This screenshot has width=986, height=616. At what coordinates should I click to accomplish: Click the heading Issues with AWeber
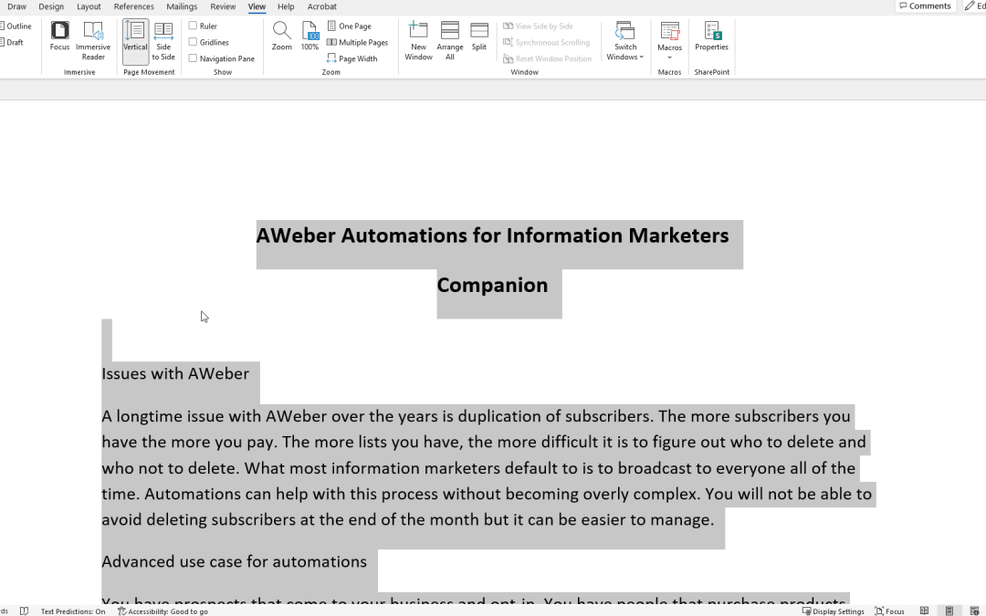(175, 373)
